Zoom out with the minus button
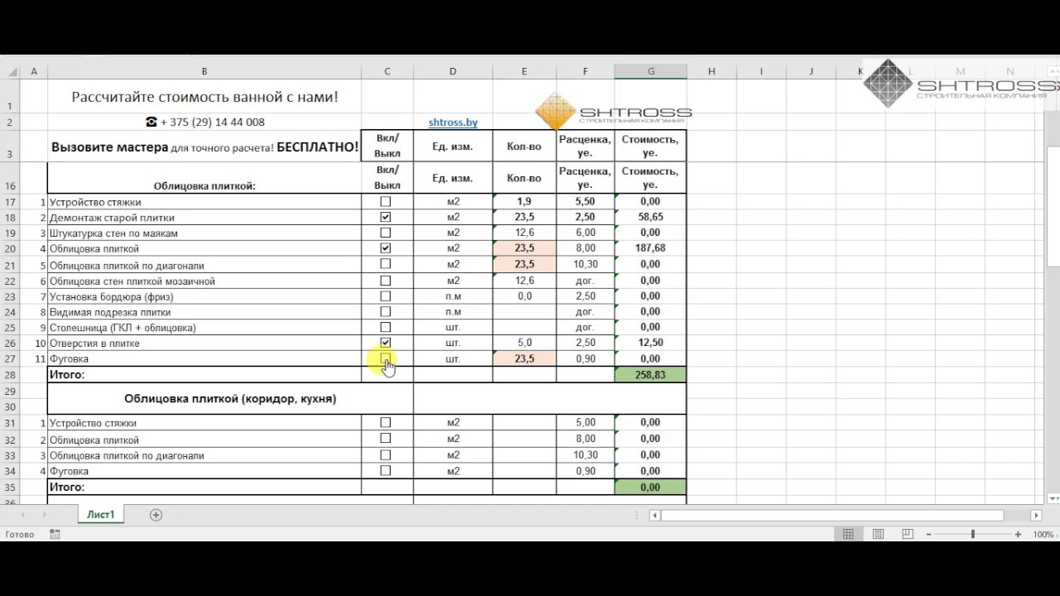This screenshot has width=1060, height=596. point(928,535)
